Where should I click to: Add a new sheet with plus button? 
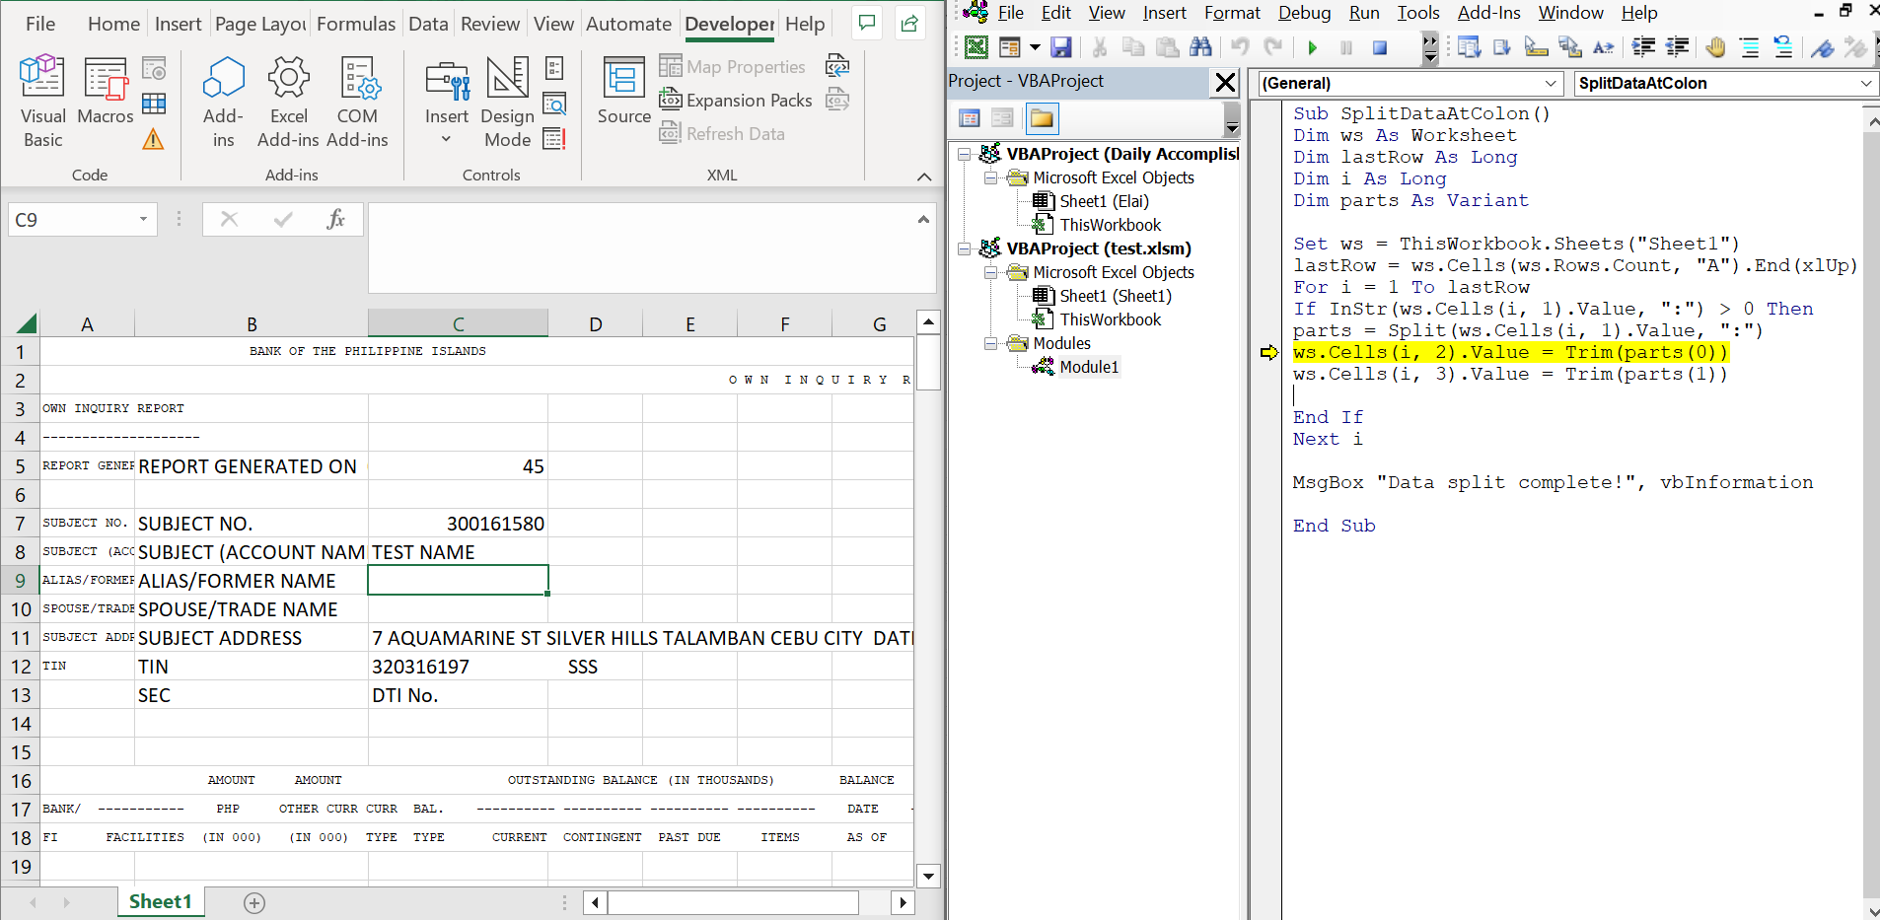coord(254,903)
